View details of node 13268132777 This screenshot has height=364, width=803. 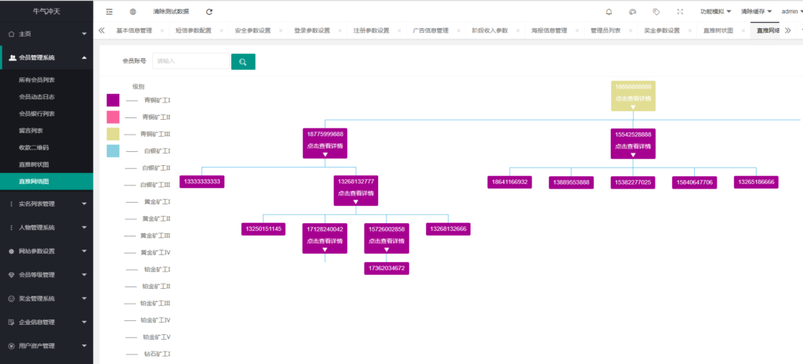[355, 193]
